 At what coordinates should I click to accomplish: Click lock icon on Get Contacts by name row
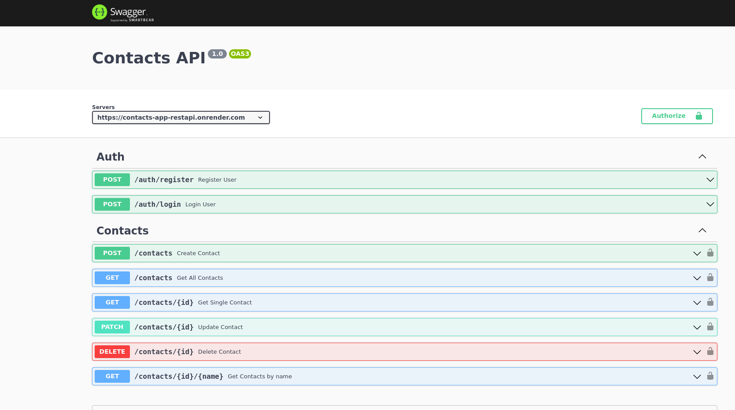pos(710,376)
